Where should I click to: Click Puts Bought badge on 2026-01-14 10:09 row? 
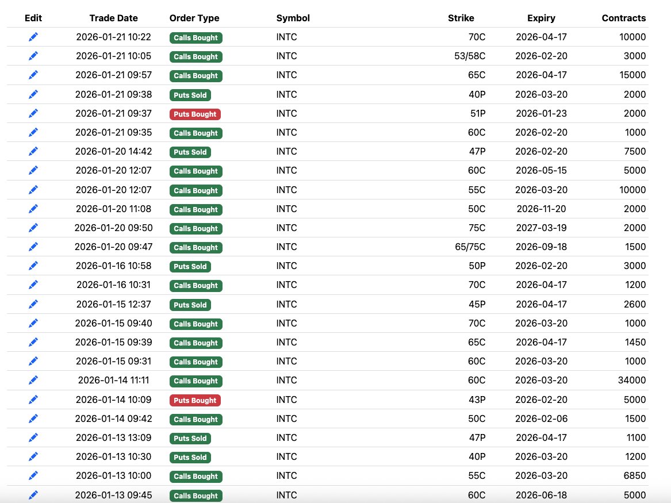tap(195, 400)
